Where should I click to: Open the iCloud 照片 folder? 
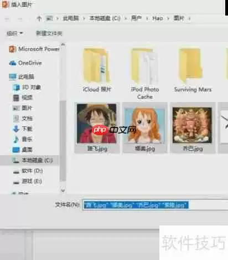(97, 70)
